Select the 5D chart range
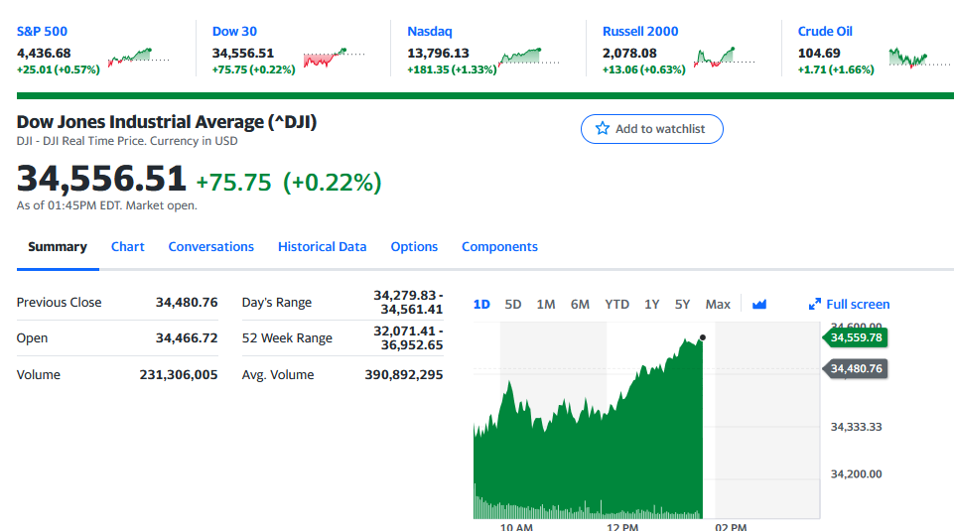954x531 pixels. (513, 304)
